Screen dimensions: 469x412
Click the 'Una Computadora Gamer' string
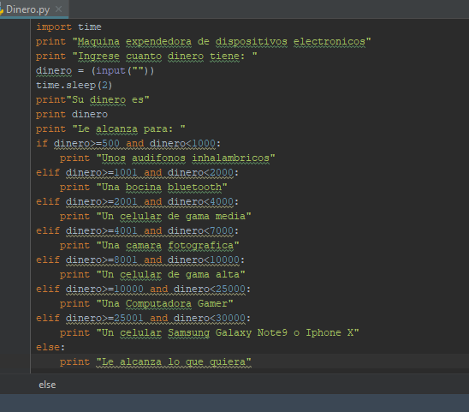point(164,303)
